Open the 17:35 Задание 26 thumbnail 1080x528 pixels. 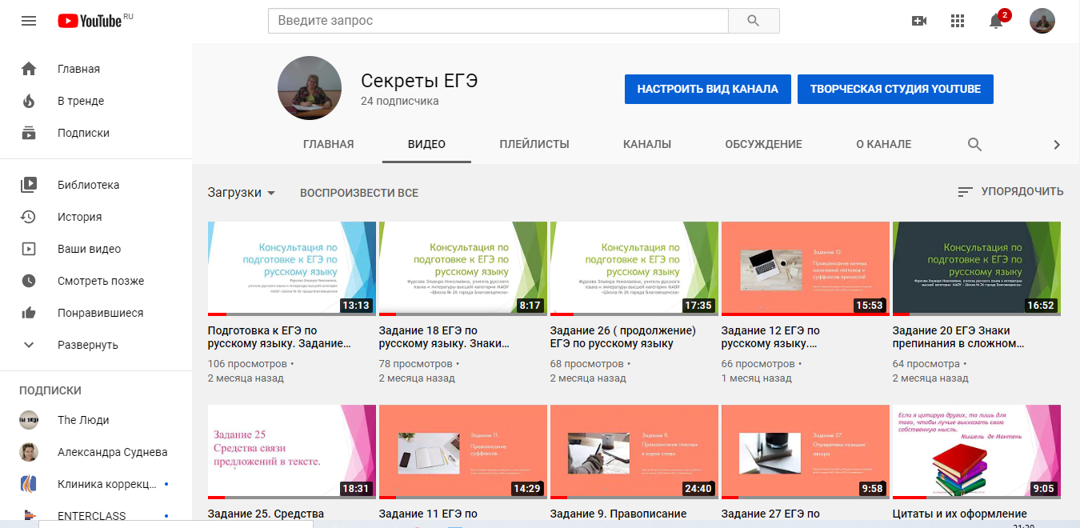pyautogui.click(x=634, y=269)
